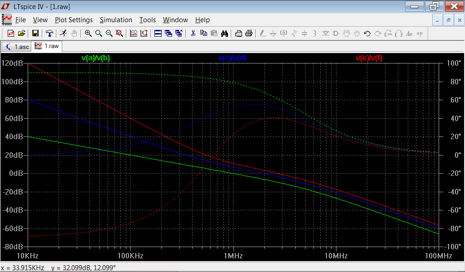Click the New Schematic toolbar icon

11,33
